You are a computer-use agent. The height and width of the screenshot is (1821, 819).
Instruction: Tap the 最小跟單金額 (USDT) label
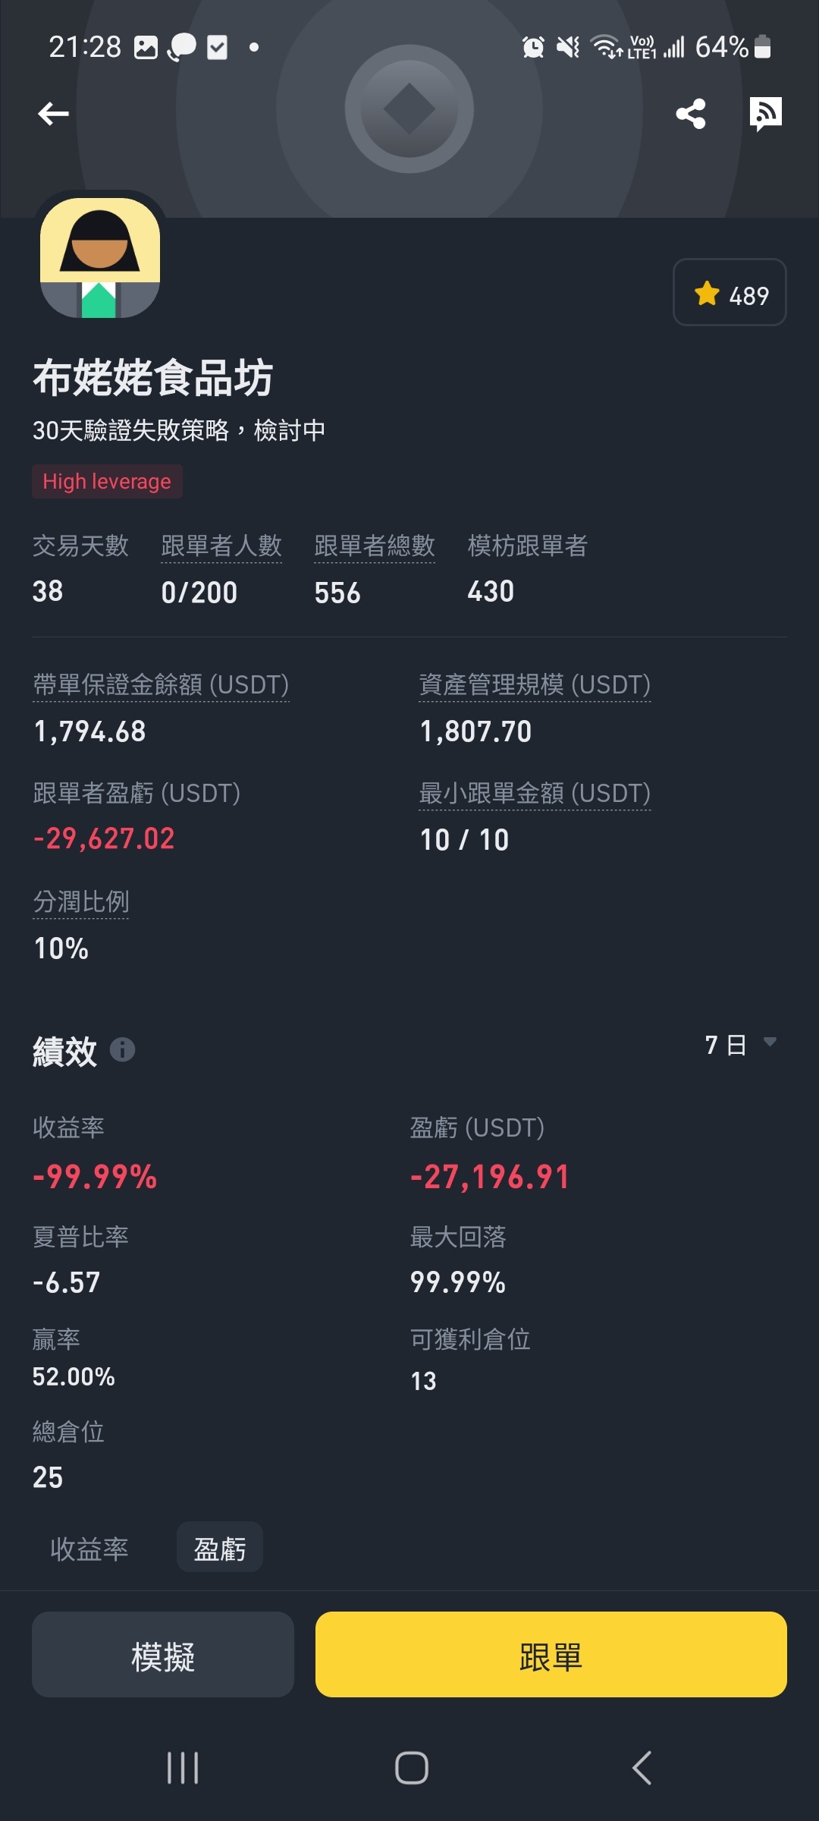point(535,794)
